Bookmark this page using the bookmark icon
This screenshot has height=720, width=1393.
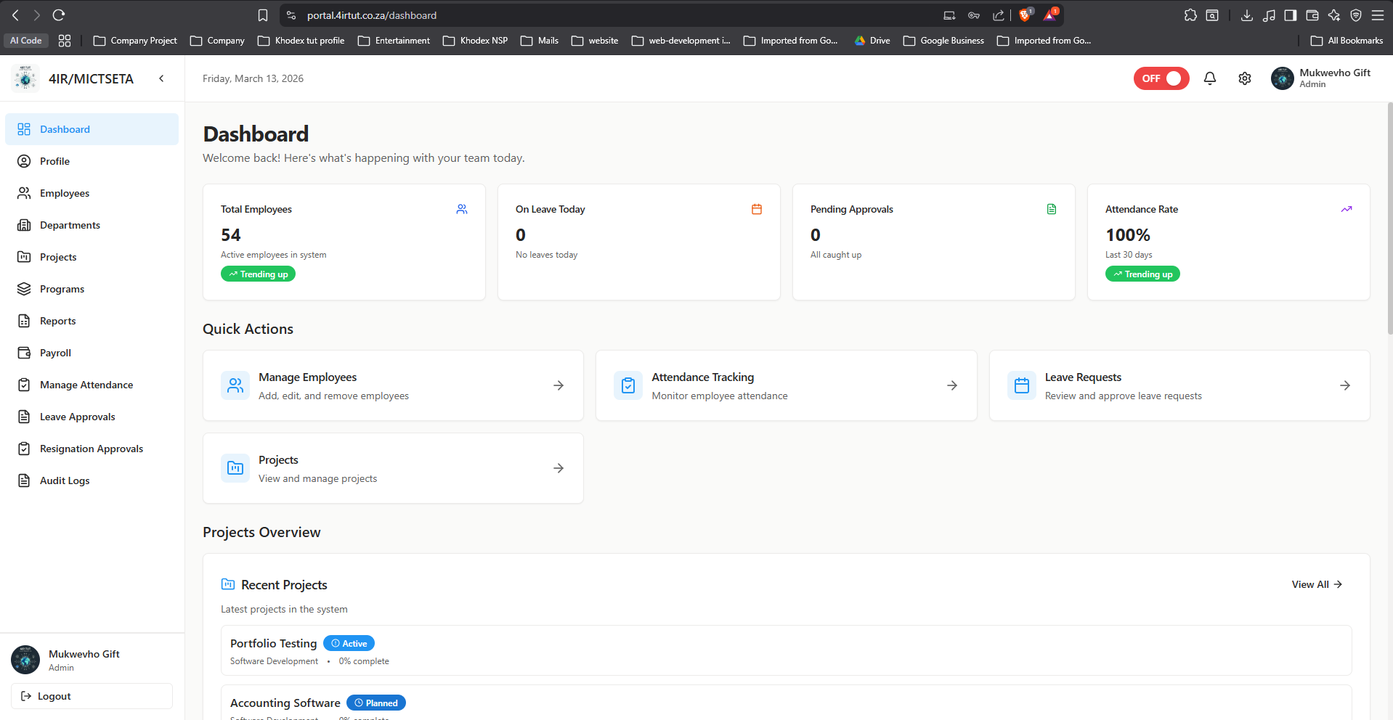(263, 15)
